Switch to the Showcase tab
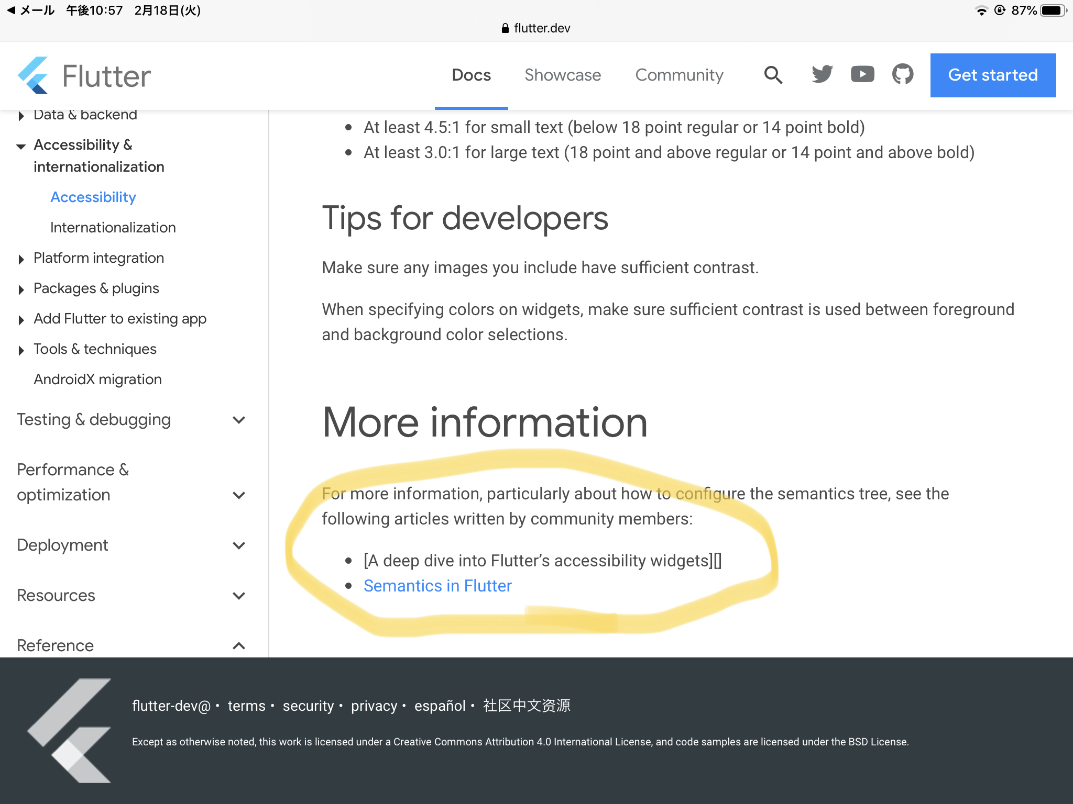Image resolution: width=1073 pixels, height=804 pixels. coord(563,75)
